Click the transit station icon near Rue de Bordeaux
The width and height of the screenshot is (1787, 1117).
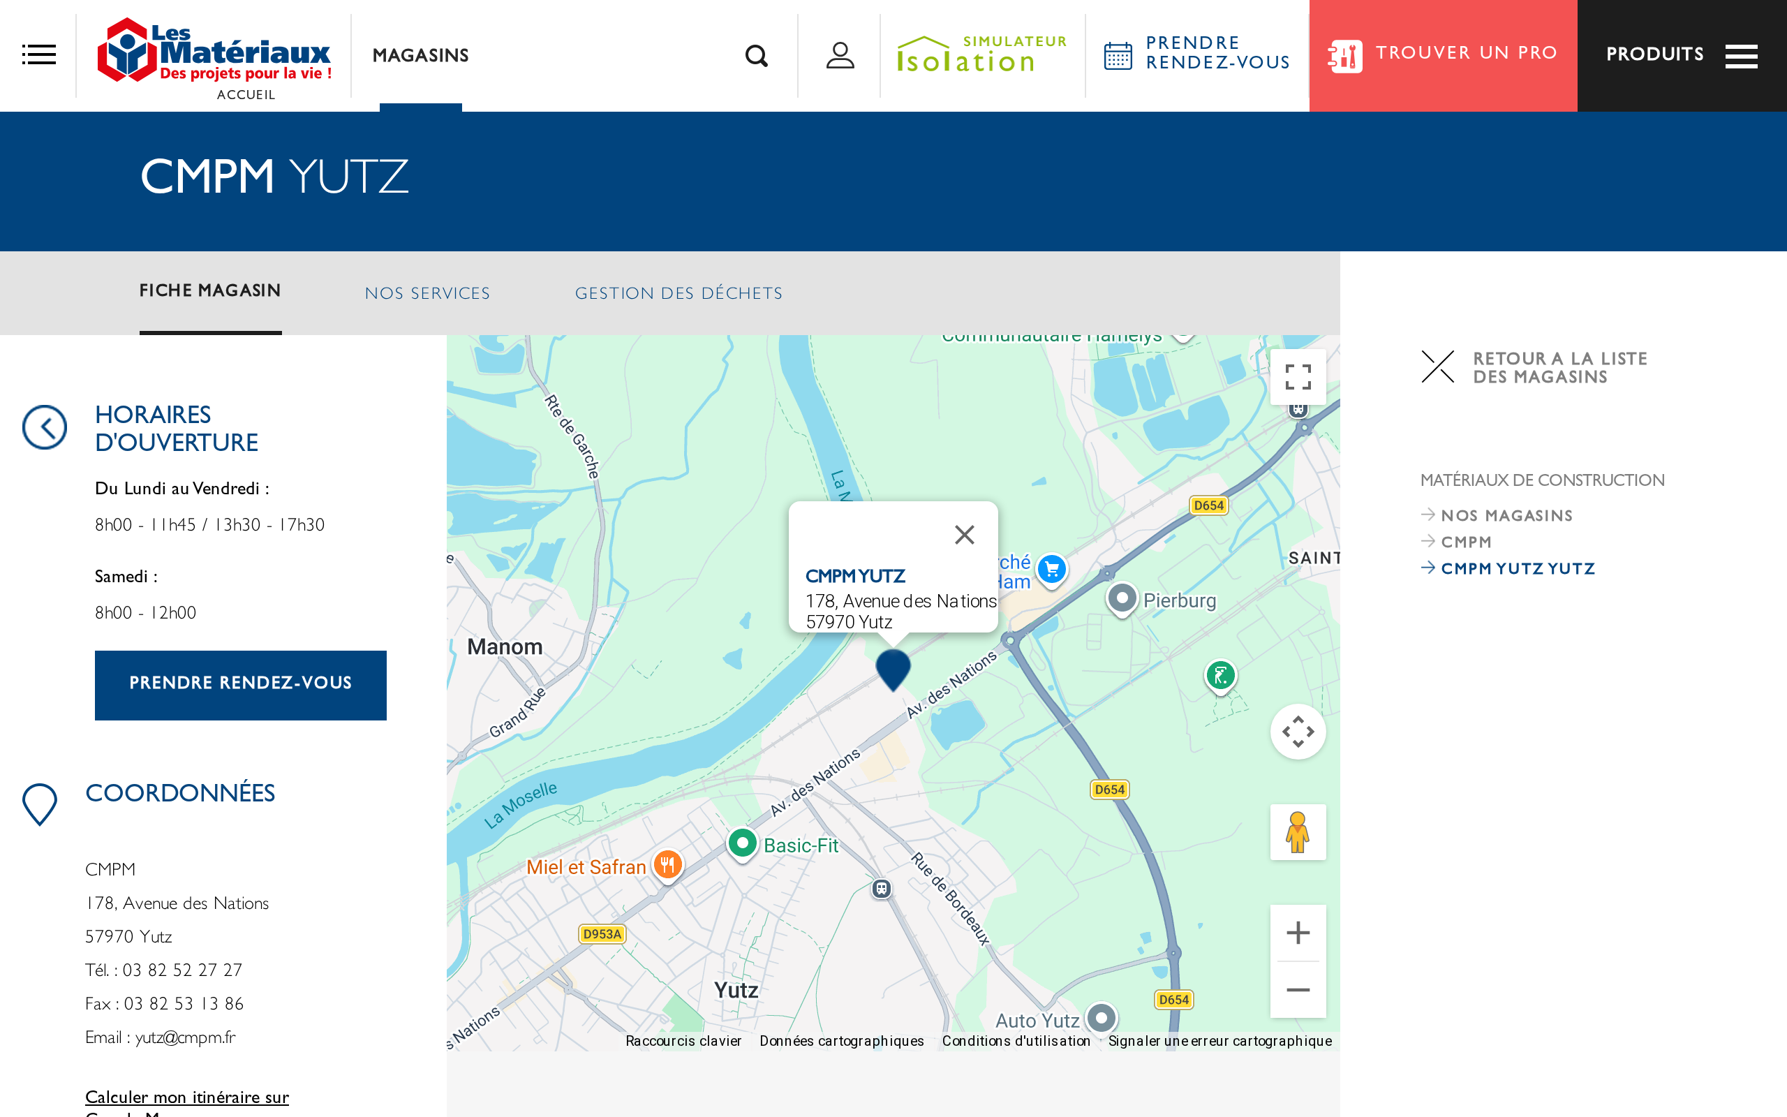881,888
